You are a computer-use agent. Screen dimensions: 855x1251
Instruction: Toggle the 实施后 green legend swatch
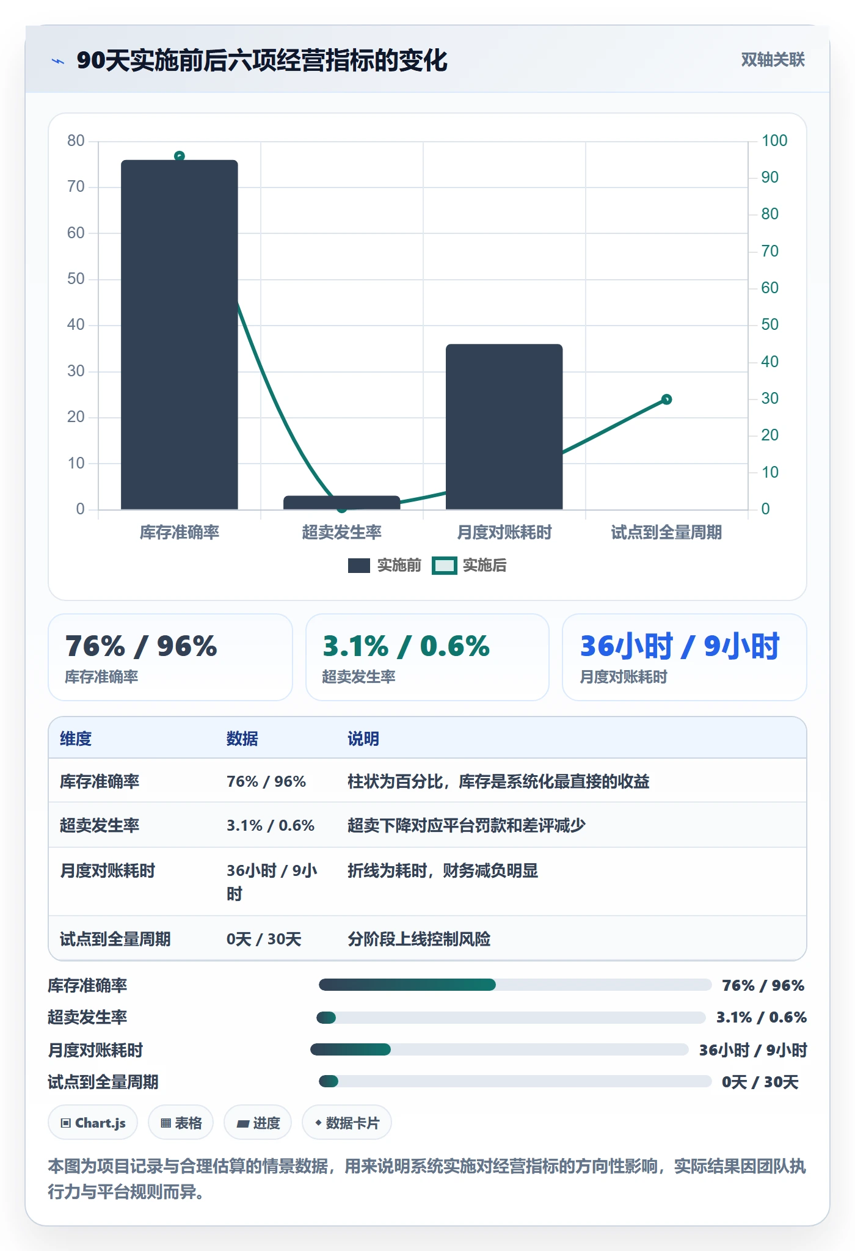[x=444, y=566]
